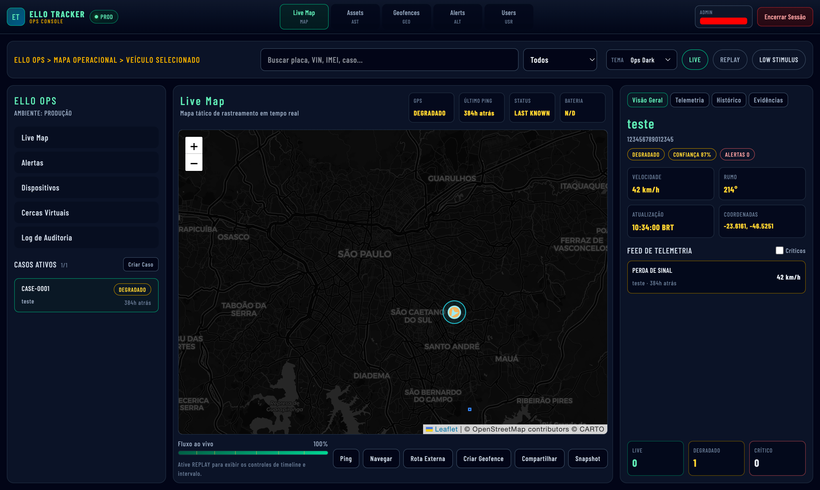Click the Compartilhar button
820x490 pixels.
(x=539, y=459)
